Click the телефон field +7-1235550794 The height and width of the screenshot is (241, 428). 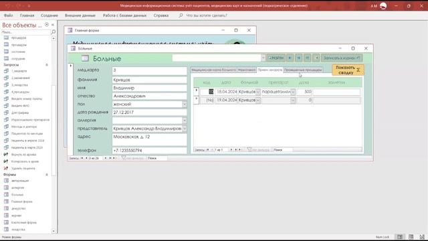click(149, 150)
